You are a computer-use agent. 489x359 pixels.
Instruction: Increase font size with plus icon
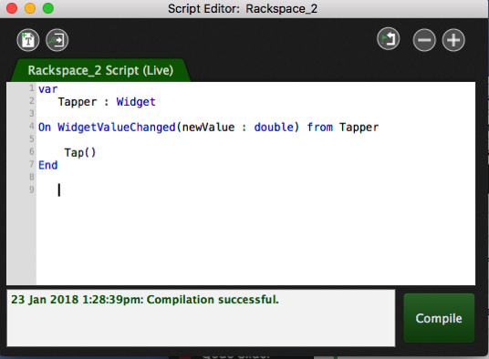click(453, 40)
